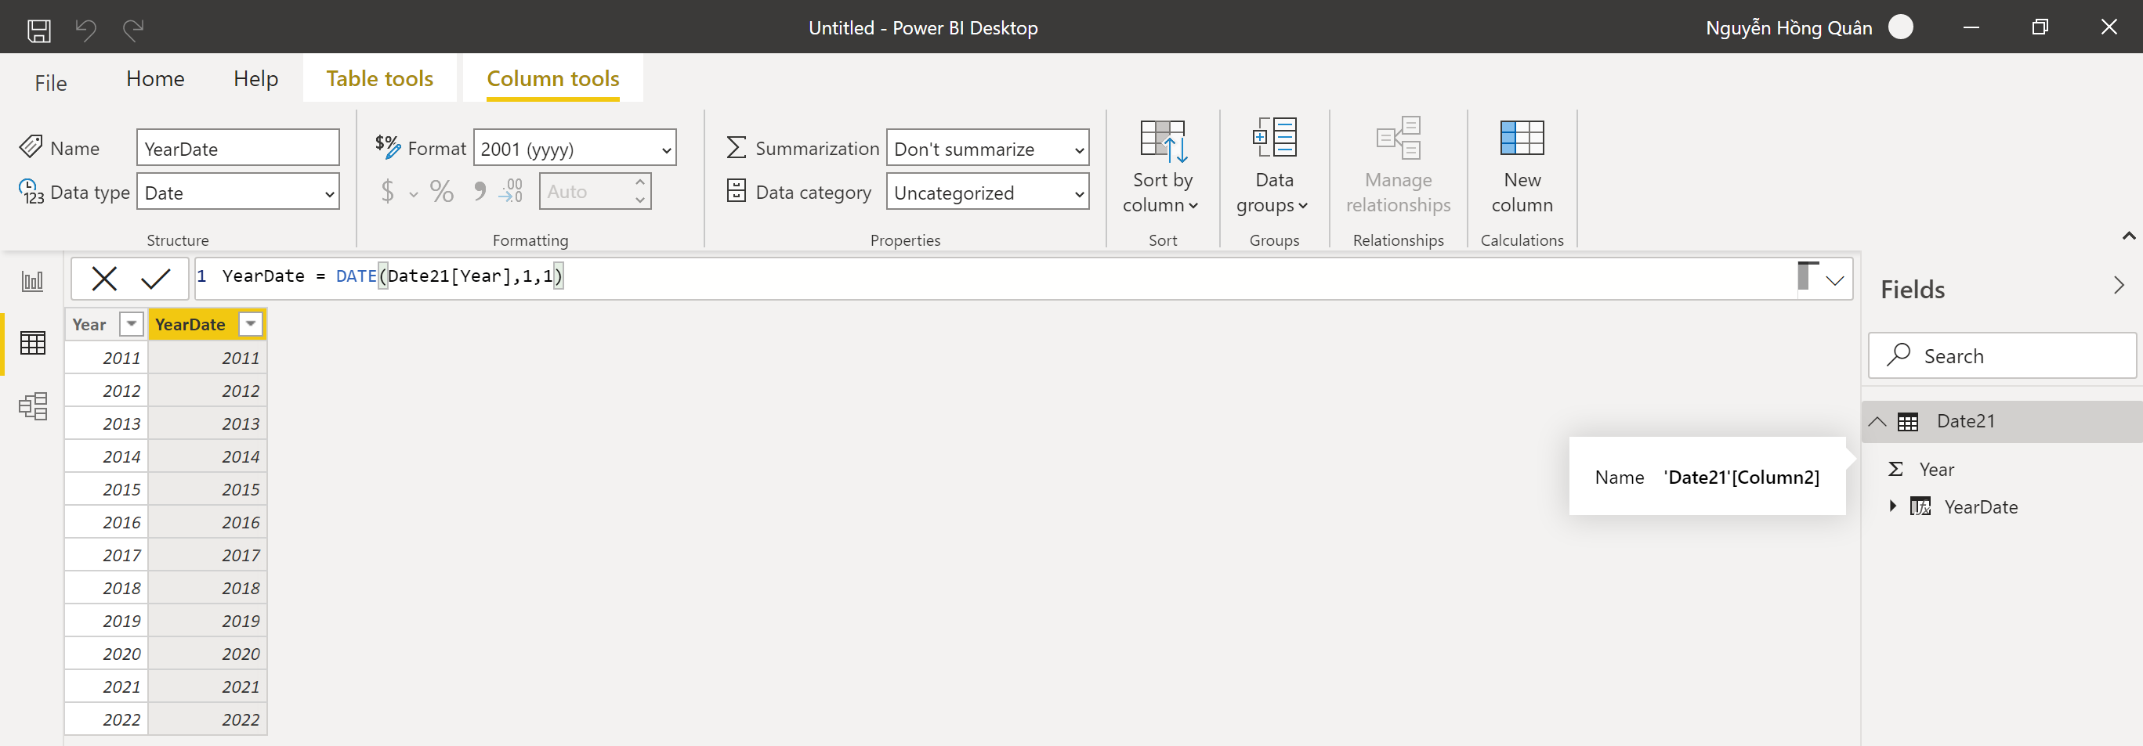Select the YearDate field in Fields pane
2143x746 pixels.
point(1981,506)
